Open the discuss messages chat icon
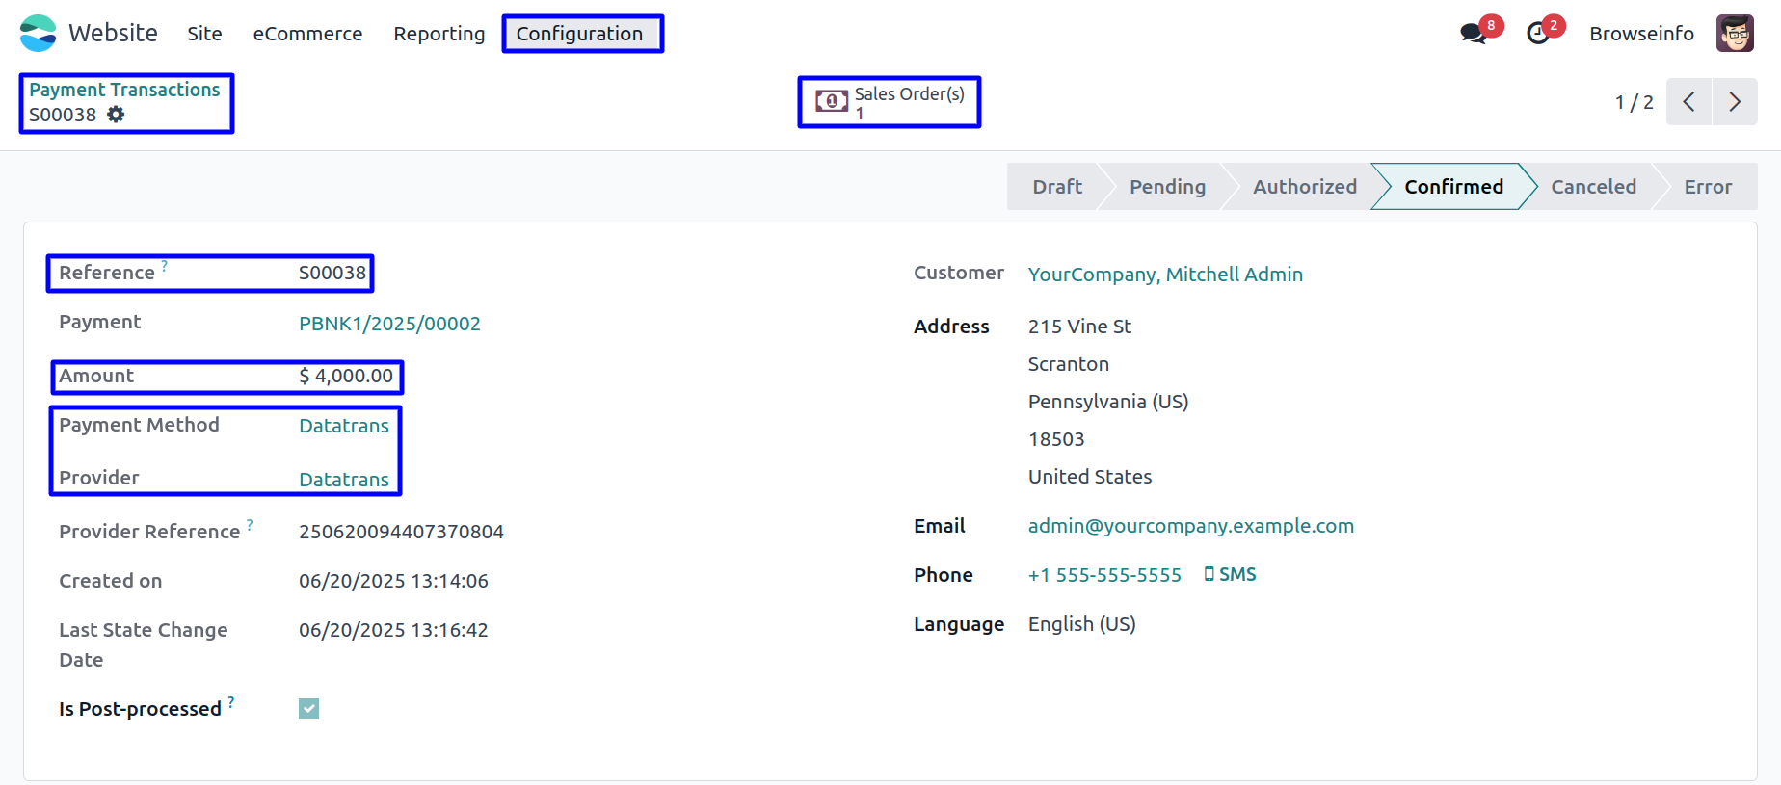1781x785 pixels. 1473,34
